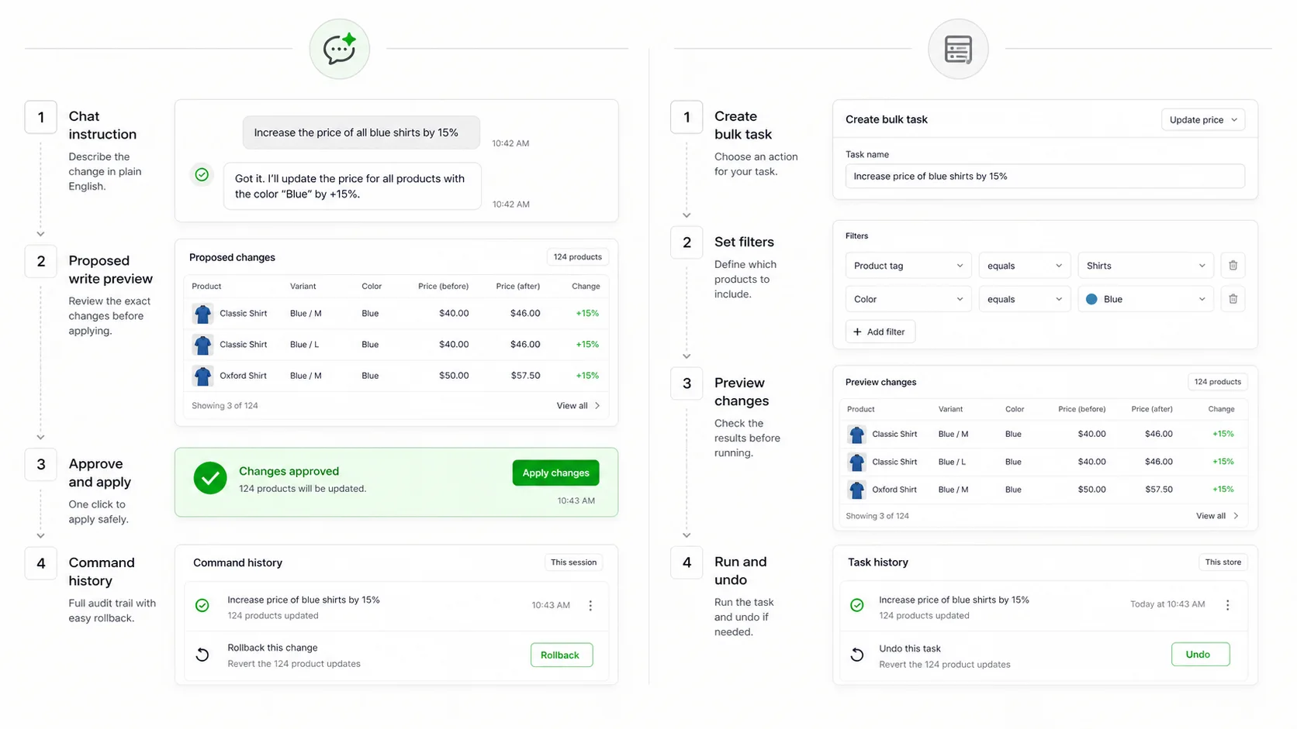Click the Blue / L Classic Shirt thumbnail in Proposed changes
The height and width of the screenshot is (729, 1297).
coord(202,345)
